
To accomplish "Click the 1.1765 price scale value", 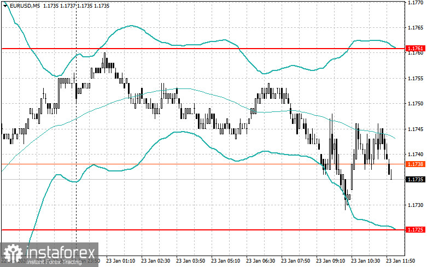I will pyautogui.click(x=416, y=28).
